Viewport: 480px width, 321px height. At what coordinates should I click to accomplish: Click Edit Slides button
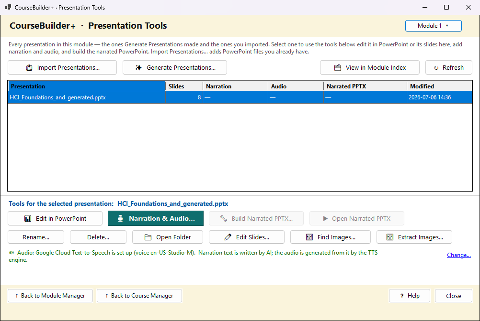246,237
